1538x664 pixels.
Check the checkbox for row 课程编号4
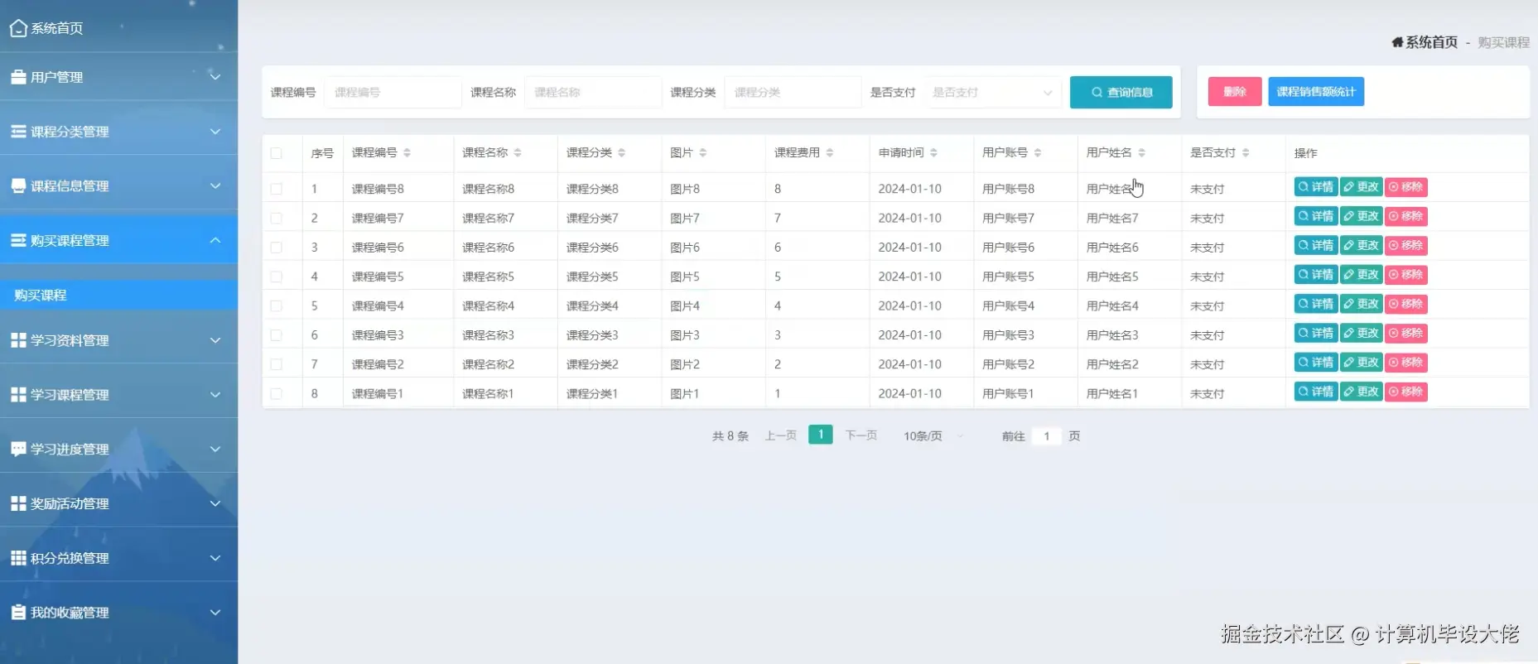pos(276,306)
